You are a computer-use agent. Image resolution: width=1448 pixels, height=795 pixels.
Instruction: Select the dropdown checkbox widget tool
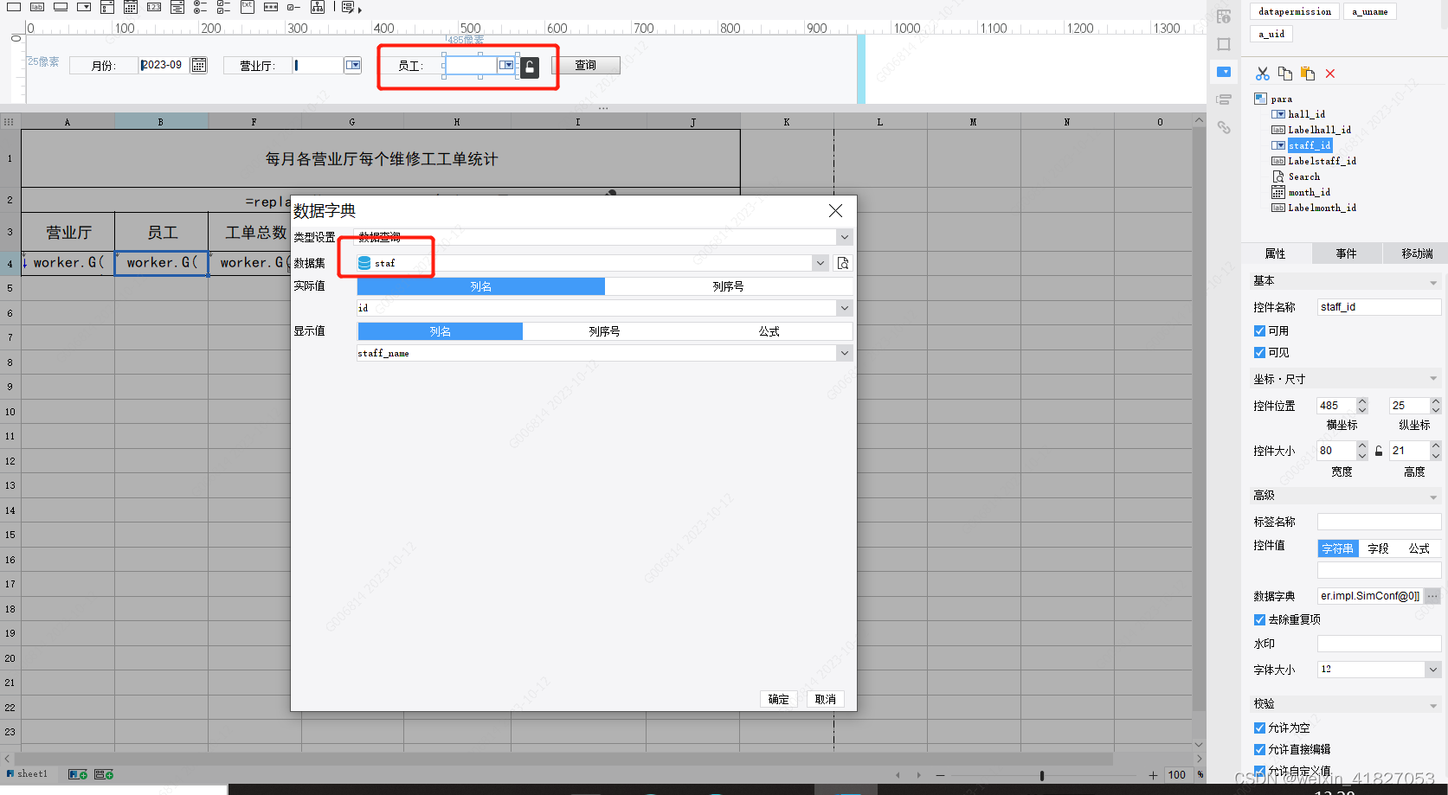[107, 7]
